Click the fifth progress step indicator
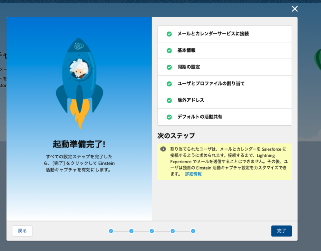The width and height of the screenshot is (321, 251). 193,231
